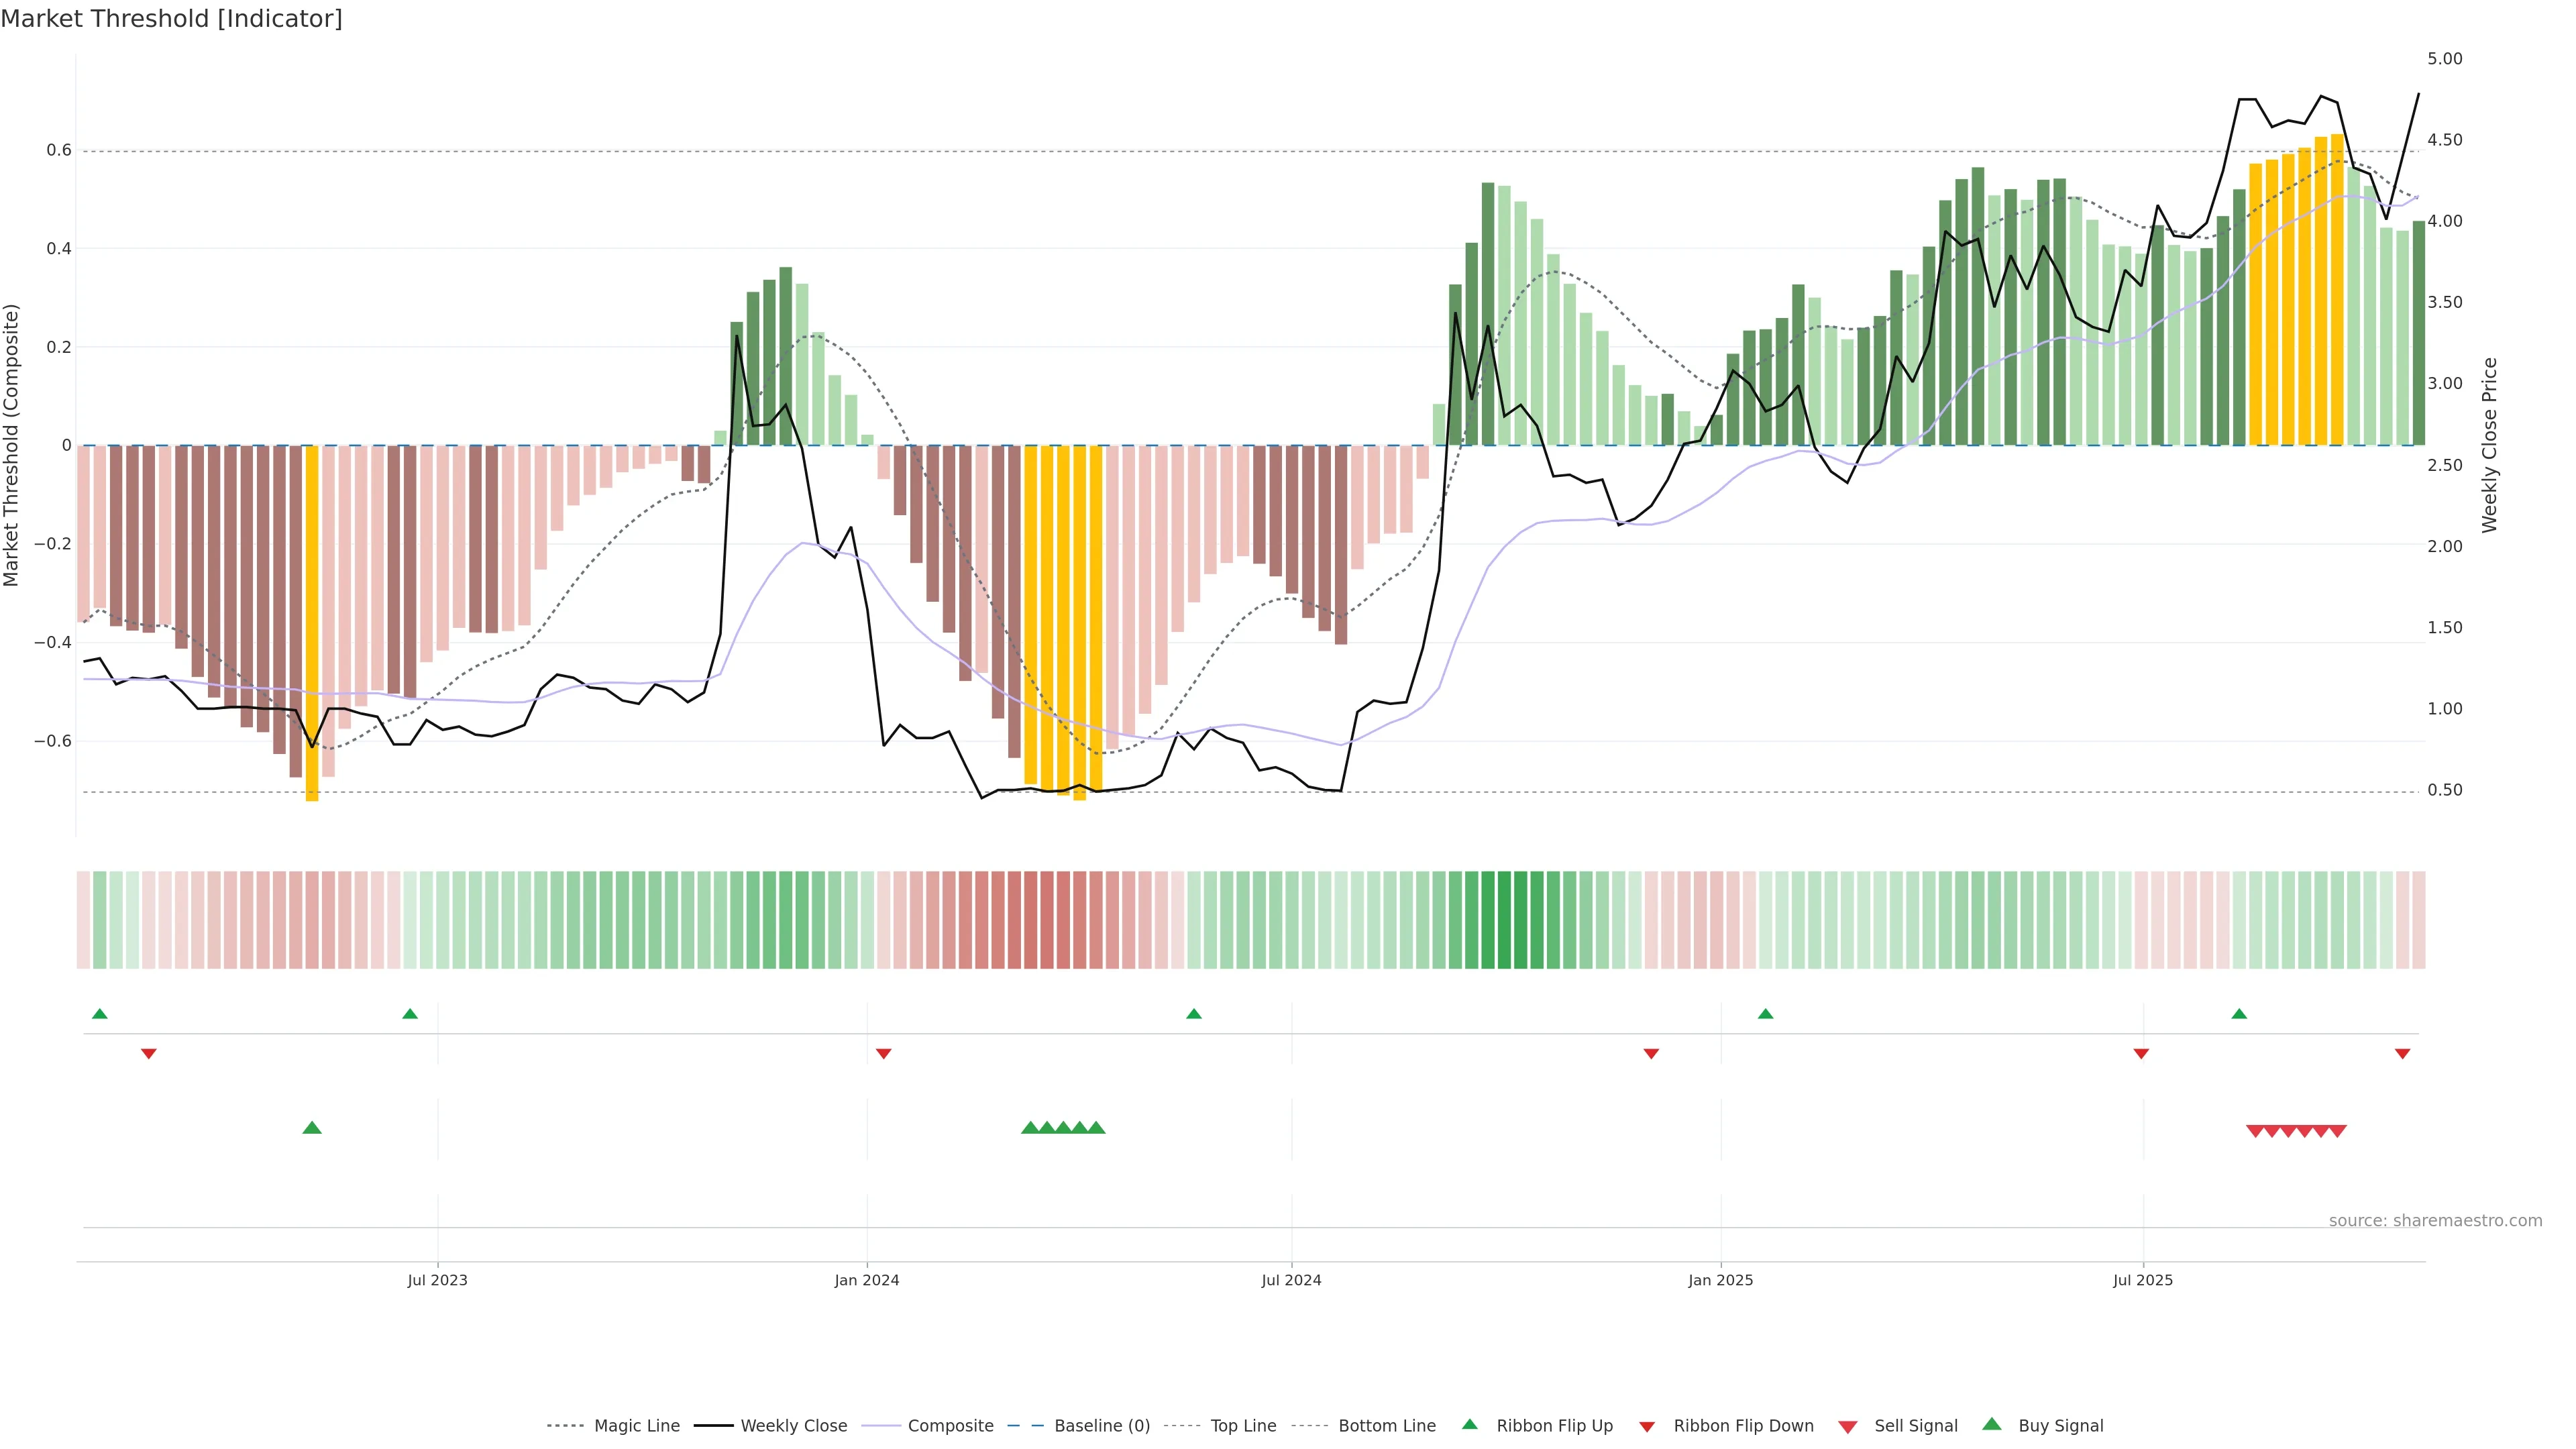This screenshot has height=1449, width=2576.
Task: Click the Sell Signal legend icon
Action: click(x=1848, y=1427)
